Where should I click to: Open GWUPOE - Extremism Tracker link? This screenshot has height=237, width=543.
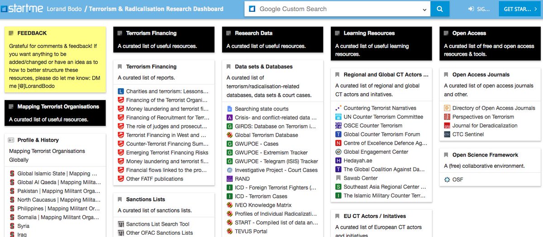271,153
